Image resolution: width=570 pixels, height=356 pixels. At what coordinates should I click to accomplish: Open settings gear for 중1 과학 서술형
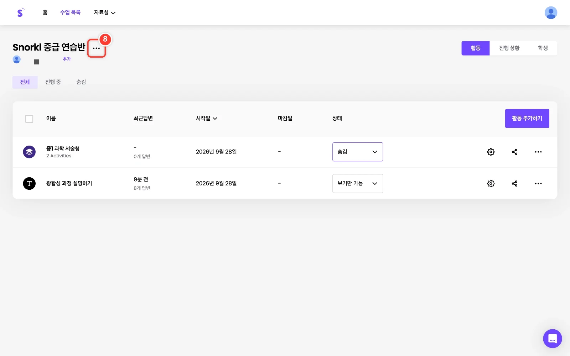[x=491, y=152]
